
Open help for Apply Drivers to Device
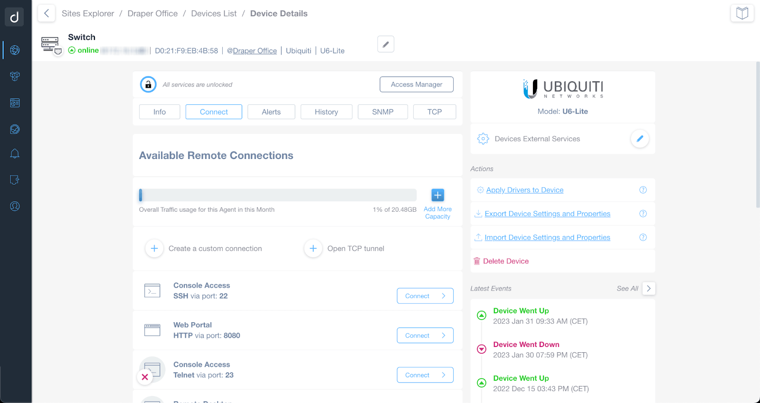(x=643, y=190)
